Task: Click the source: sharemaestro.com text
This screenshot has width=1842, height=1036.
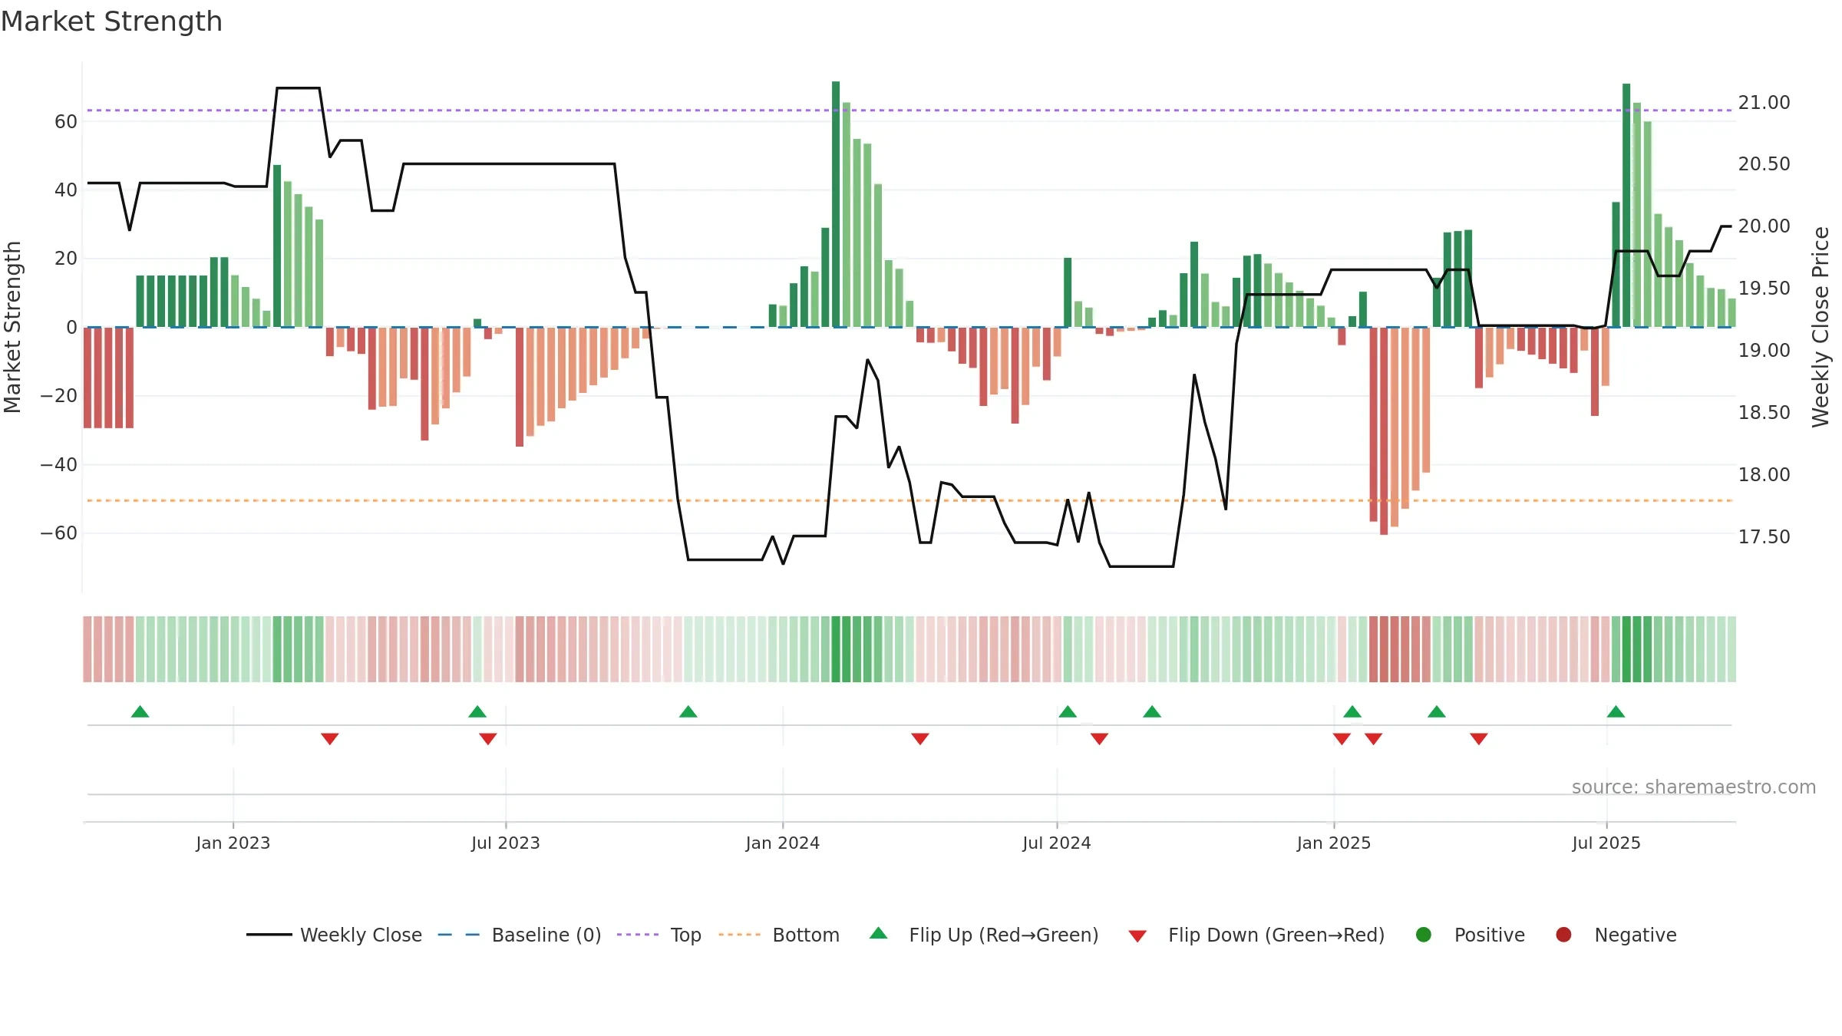Action: [1694, 787]
